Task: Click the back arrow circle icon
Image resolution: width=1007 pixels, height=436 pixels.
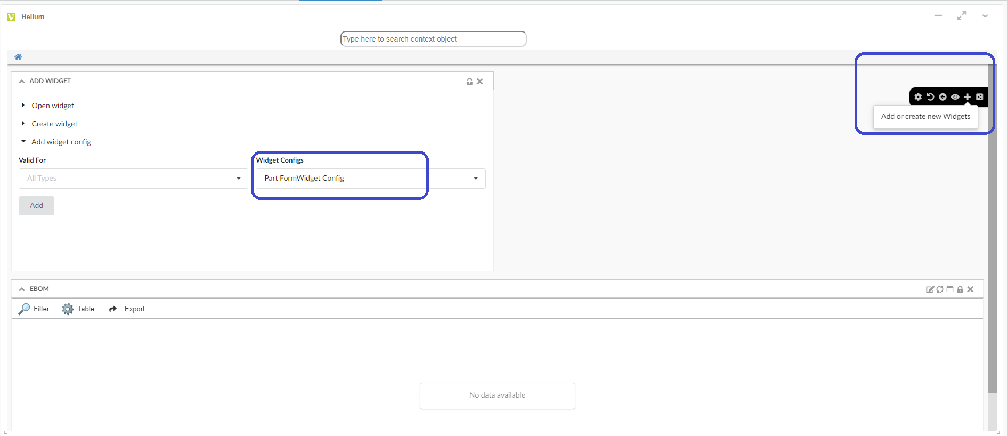Action: tap(943, 97)
